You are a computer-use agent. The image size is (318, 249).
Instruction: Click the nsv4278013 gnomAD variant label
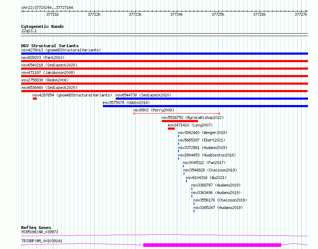click(61, 50)
